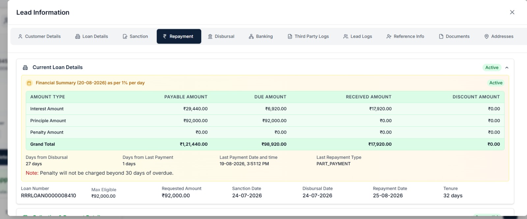Click the principle payable amount ₹92,000.00
Screen dimensions: 527x219
[195, 121]
